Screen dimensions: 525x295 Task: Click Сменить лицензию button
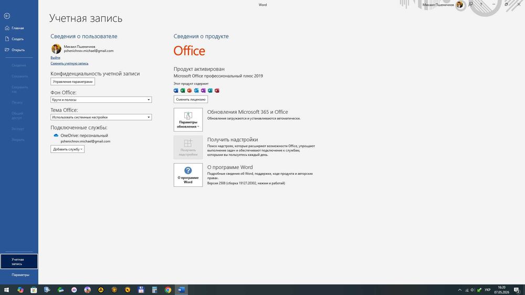click(x=191, y=99)
